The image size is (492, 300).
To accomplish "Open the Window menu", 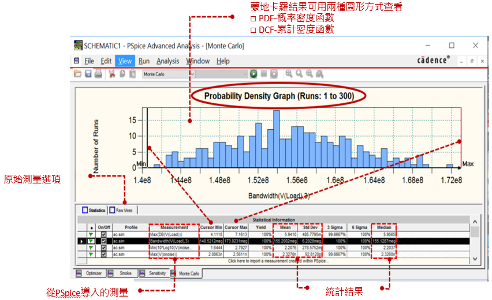I will 197,61.
